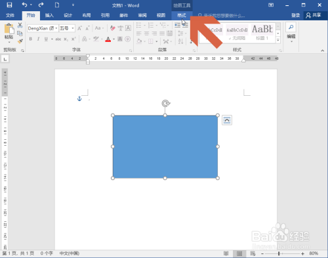Click the zoom in plus button
This screenshot has width=328, height=258.
point(302,253)
